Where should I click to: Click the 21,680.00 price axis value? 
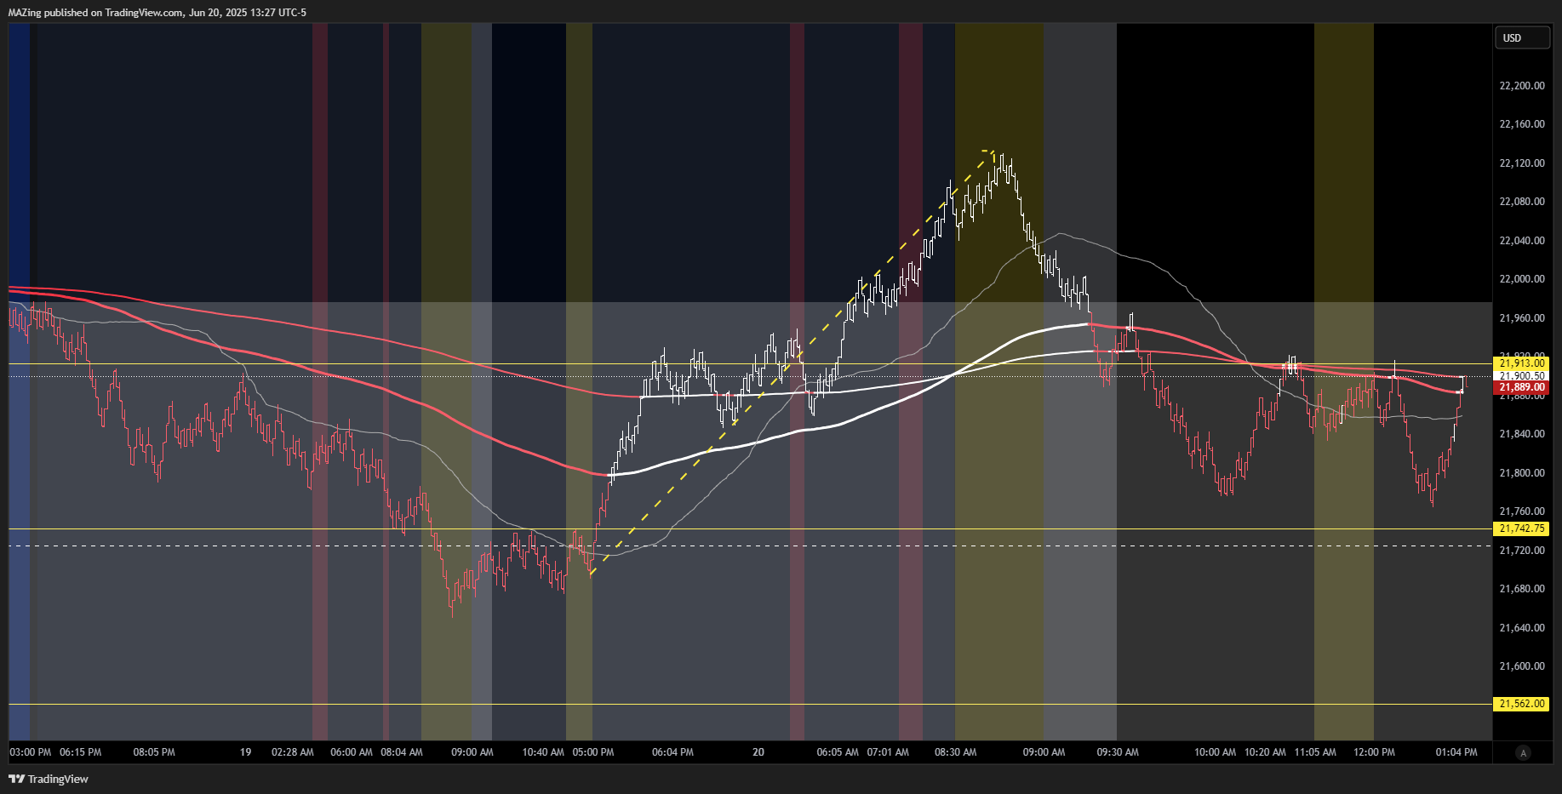[x=1522, y=589]
